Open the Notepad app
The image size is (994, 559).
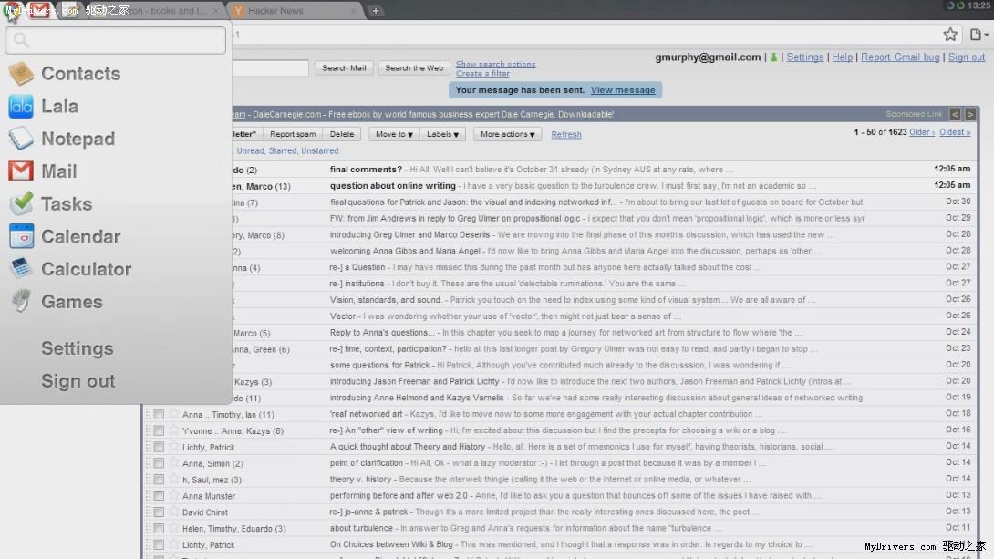point(61,139)
